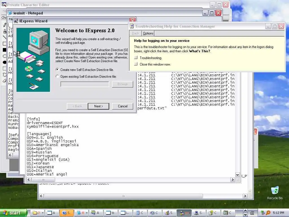Click the Private Character Editor title icon
This screenshot has width=289, height=217.
coord(4,5)
